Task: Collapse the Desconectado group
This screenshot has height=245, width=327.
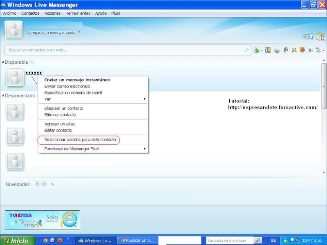Action: click(x=3, y=96)
